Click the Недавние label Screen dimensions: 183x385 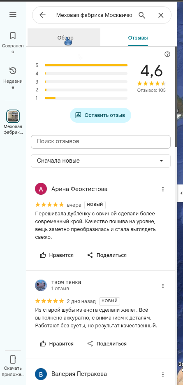point(13,84)
